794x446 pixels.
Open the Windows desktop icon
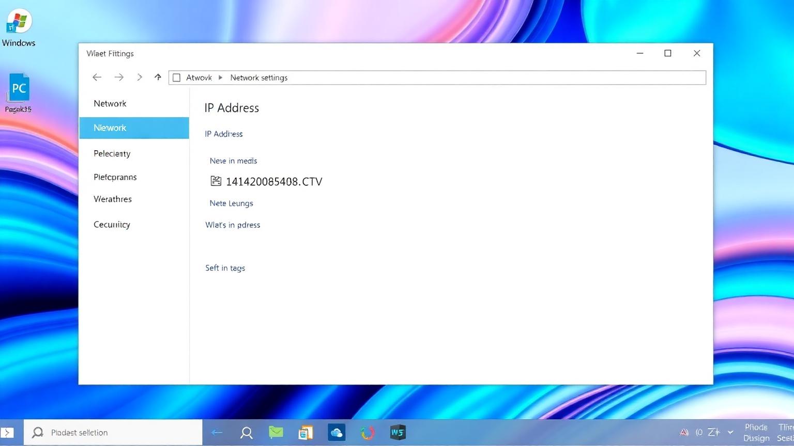tap(19, 28)
